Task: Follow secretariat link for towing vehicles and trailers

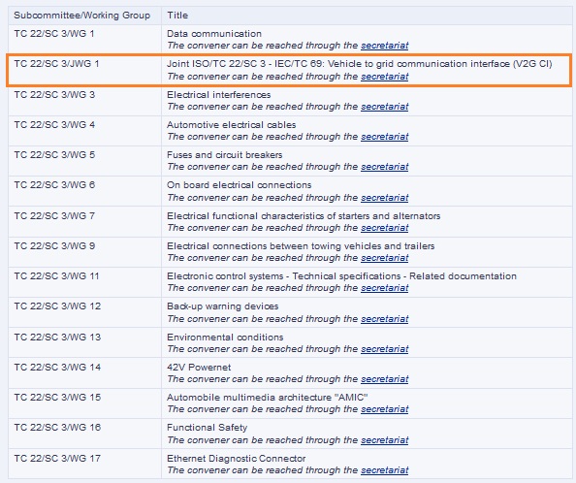Action: pos(384,258)
